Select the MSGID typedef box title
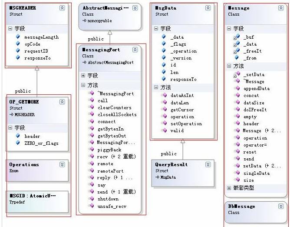 pos(33,196)
